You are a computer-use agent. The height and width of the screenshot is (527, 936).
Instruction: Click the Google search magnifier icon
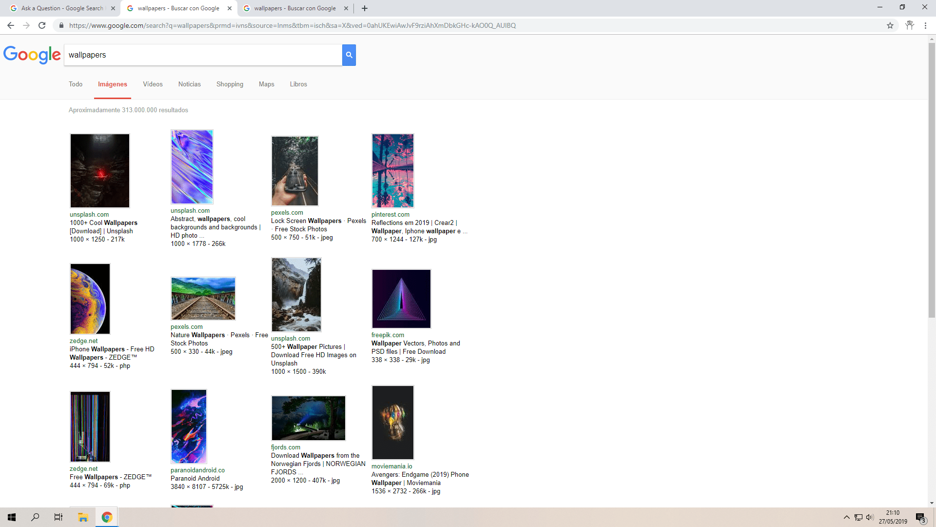(x=349, y=55)
